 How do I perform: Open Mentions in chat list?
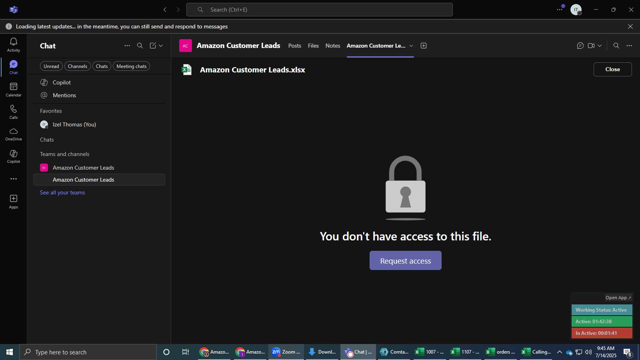[x=99, y=95]
